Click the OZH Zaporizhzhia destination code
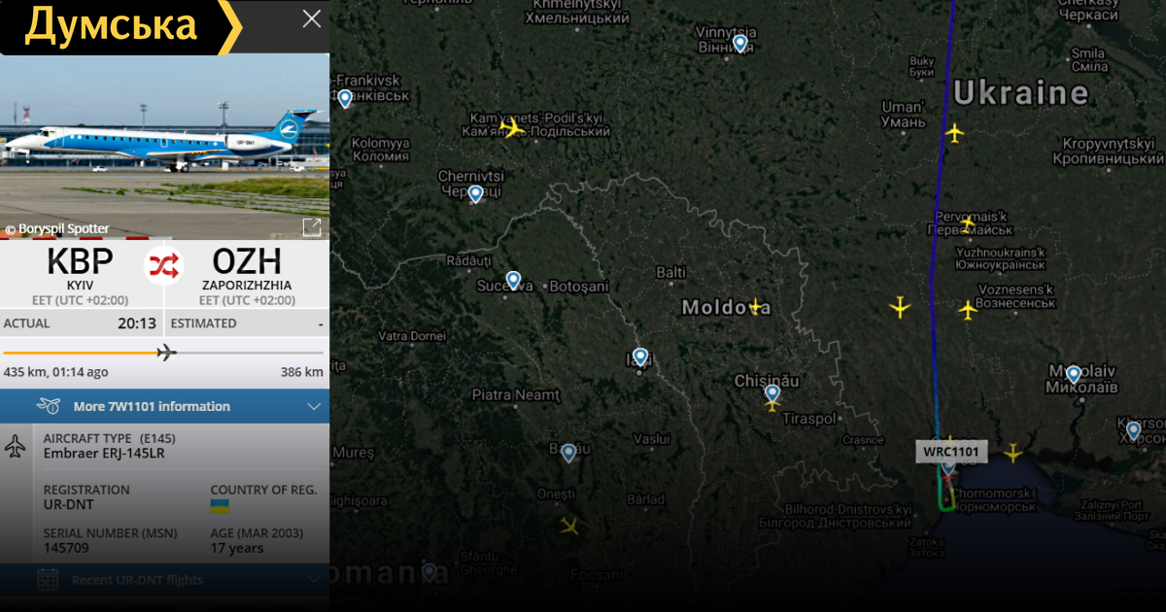Screen dimensions: 1166x612 [x=247, y=261]
